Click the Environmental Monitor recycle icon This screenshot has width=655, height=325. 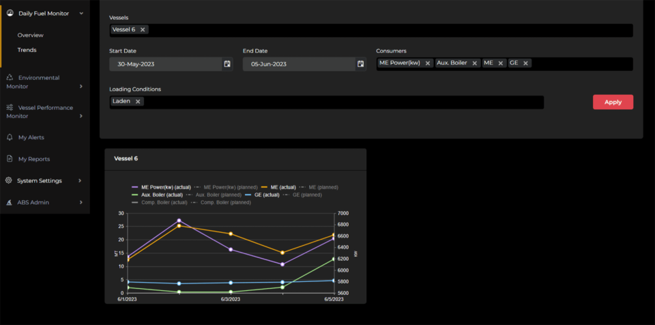10,77
